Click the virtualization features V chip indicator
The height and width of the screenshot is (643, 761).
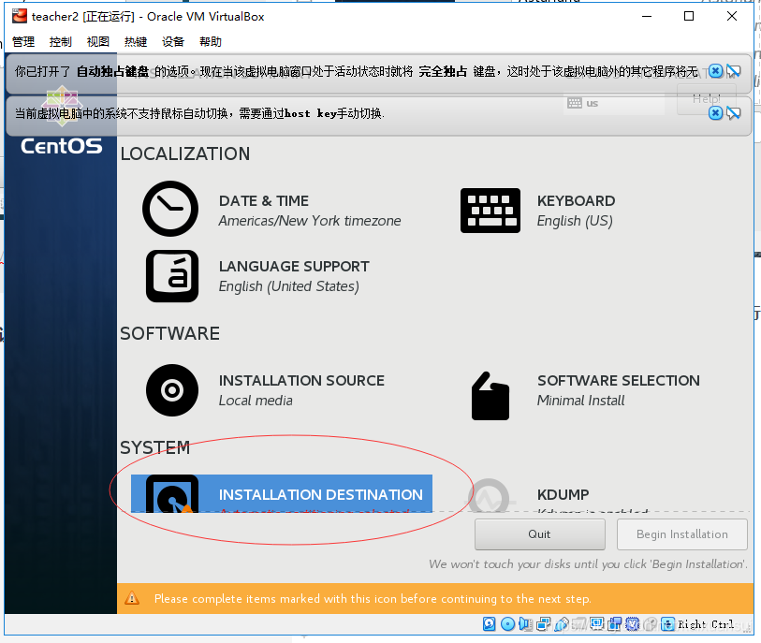tap(633, 624)
